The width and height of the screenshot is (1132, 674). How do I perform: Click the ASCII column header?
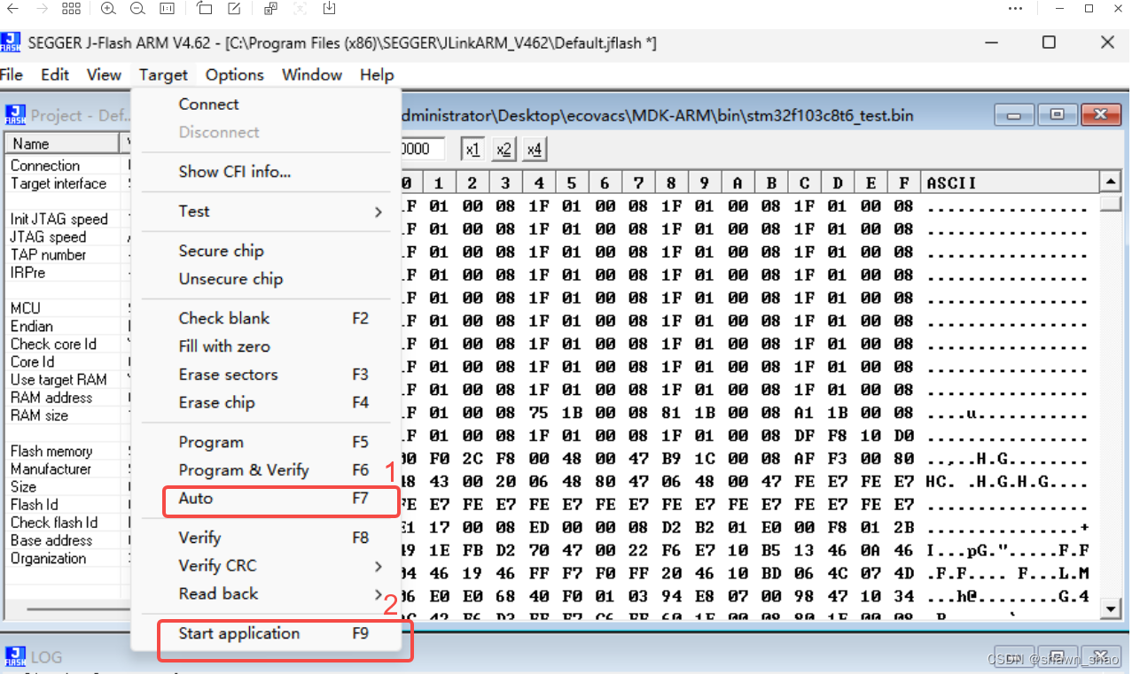1009,183
